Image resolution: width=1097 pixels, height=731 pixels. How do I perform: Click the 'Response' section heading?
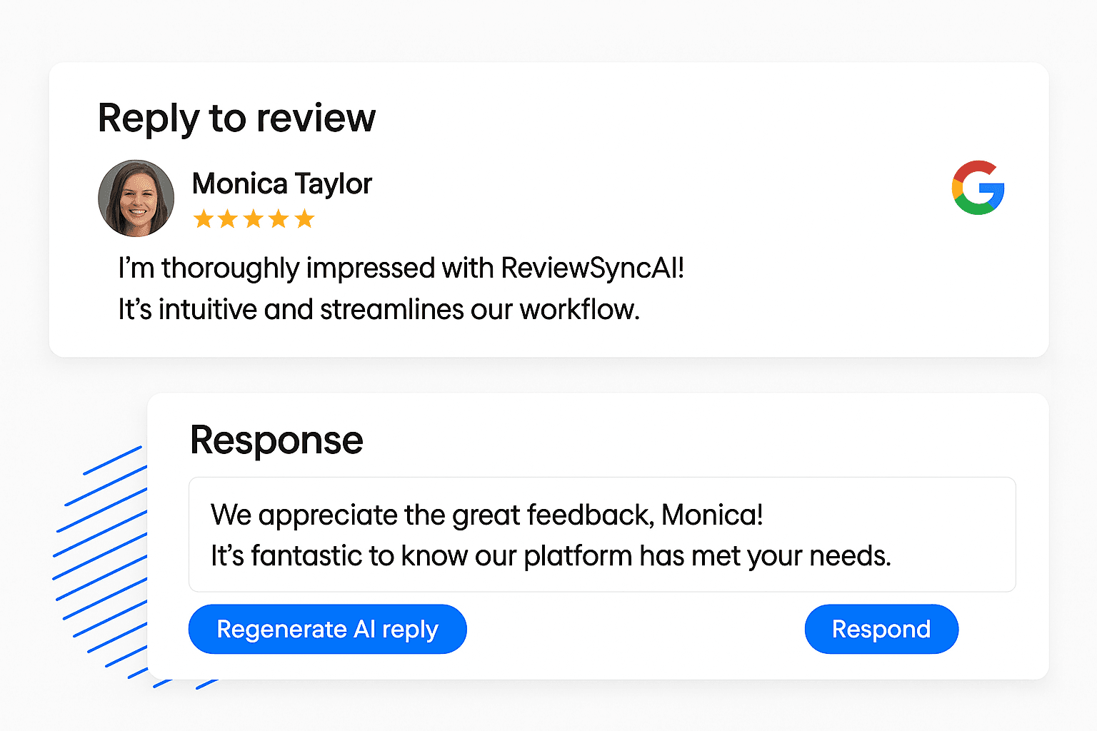[x=276, y=440]
